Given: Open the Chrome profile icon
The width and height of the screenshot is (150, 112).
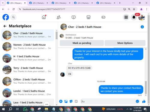Looking at the screenshot, I should 141,9.
